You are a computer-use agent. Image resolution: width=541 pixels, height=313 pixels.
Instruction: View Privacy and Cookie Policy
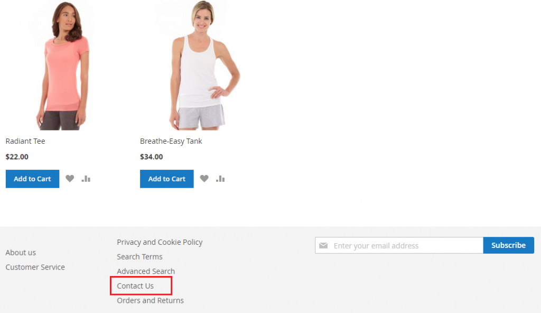pyautogui.click(x=160, y=242)
